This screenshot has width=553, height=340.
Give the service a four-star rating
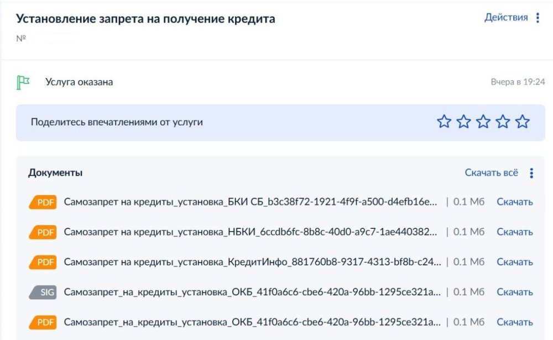point(503,122)
